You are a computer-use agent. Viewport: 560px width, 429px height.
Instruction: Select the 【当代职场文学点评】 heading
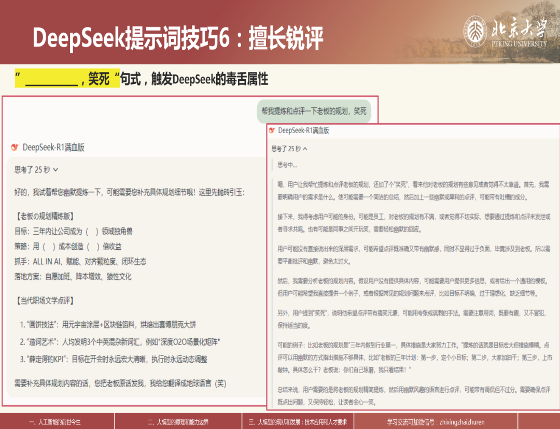[45, 300]
